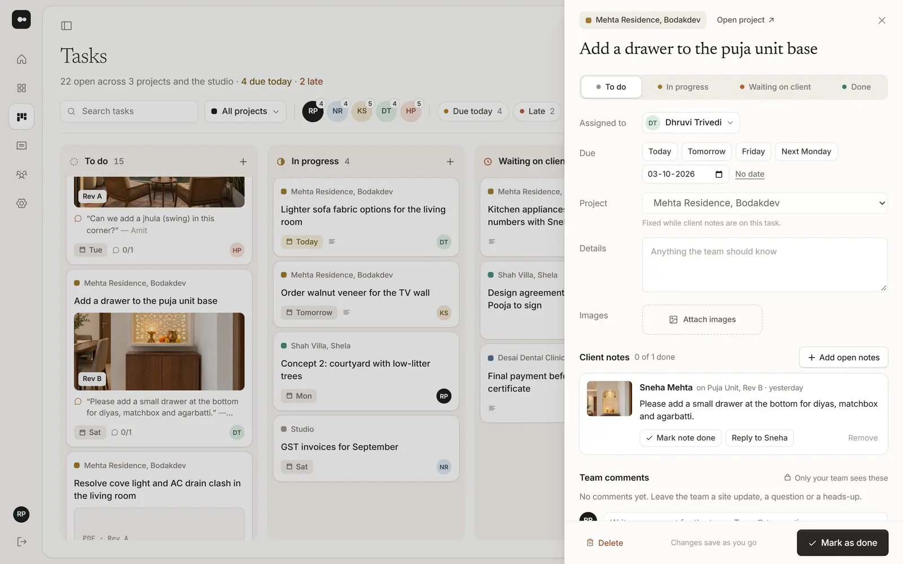Set status to Done
The height and width of the screenshot is (564, 903).
[x=856, y=87]
